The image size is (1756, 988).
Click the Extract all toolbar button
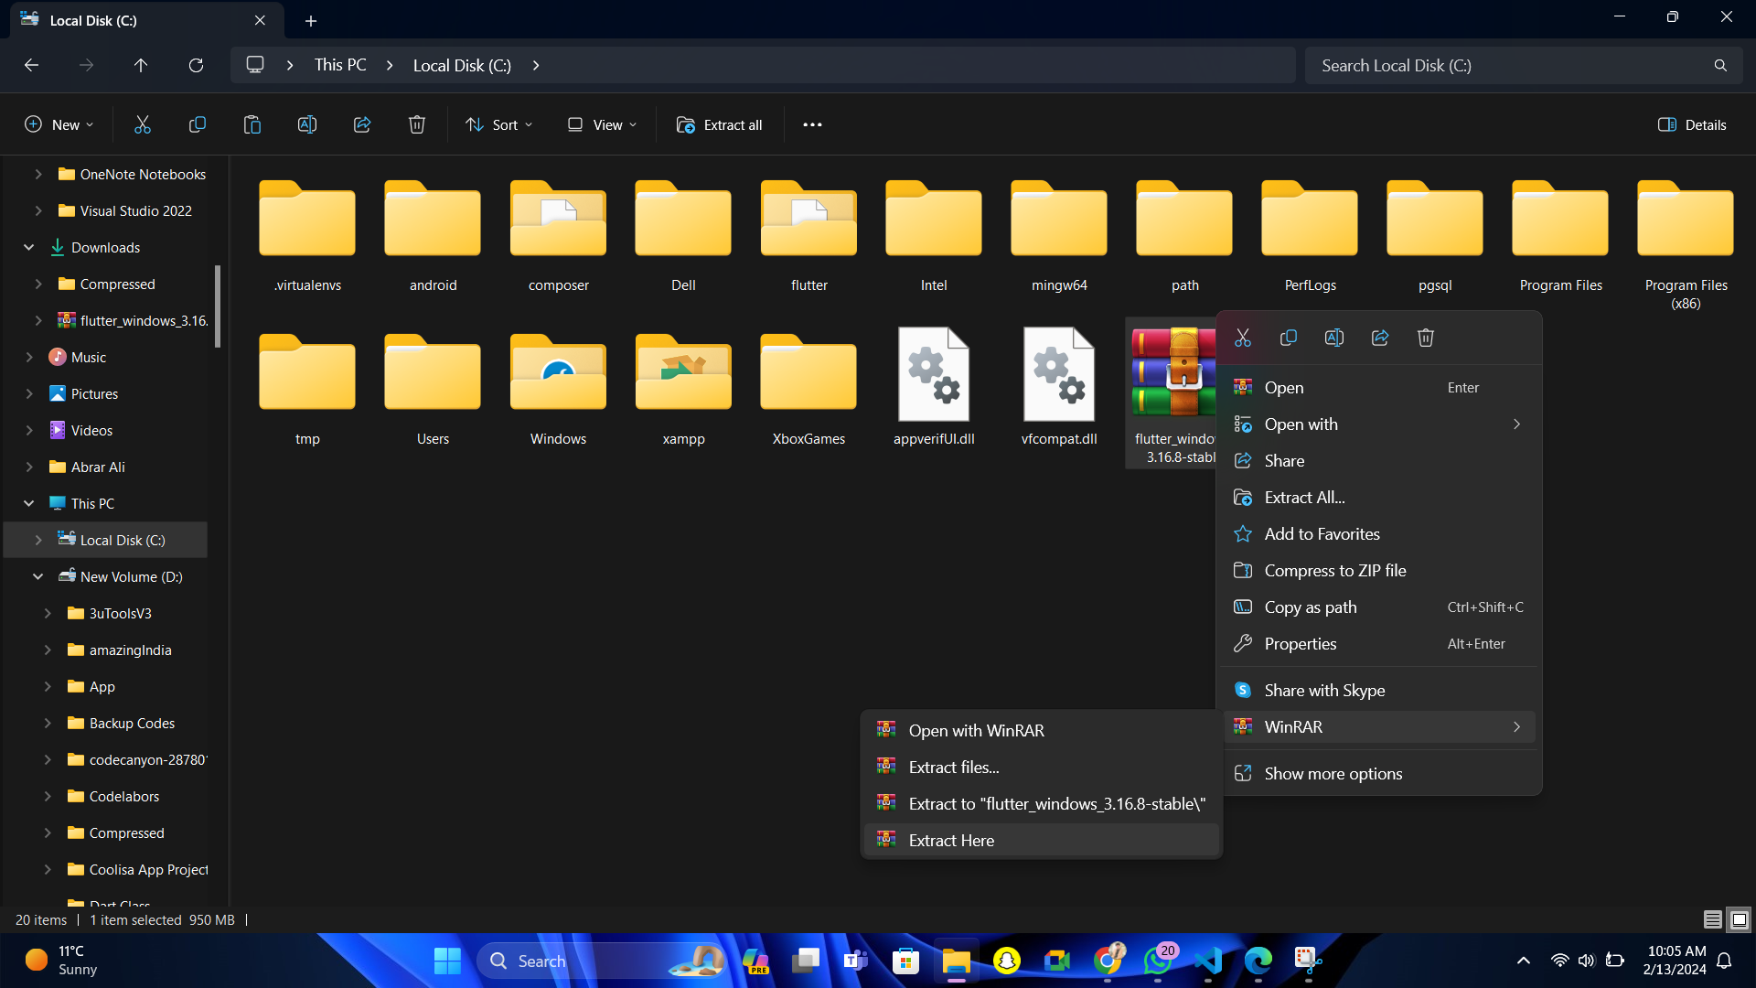tap(719, 125)
